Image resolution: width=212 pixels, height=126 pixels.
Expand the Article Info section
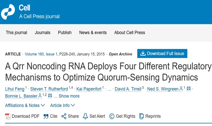(x=62, y=105)
